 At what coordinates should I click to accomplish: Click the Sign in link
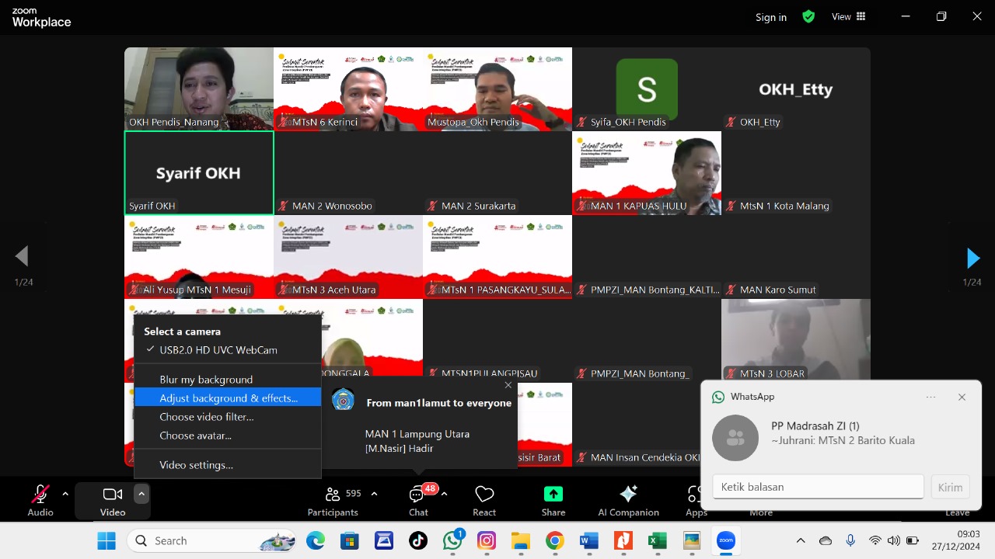[x=770, y=17]
